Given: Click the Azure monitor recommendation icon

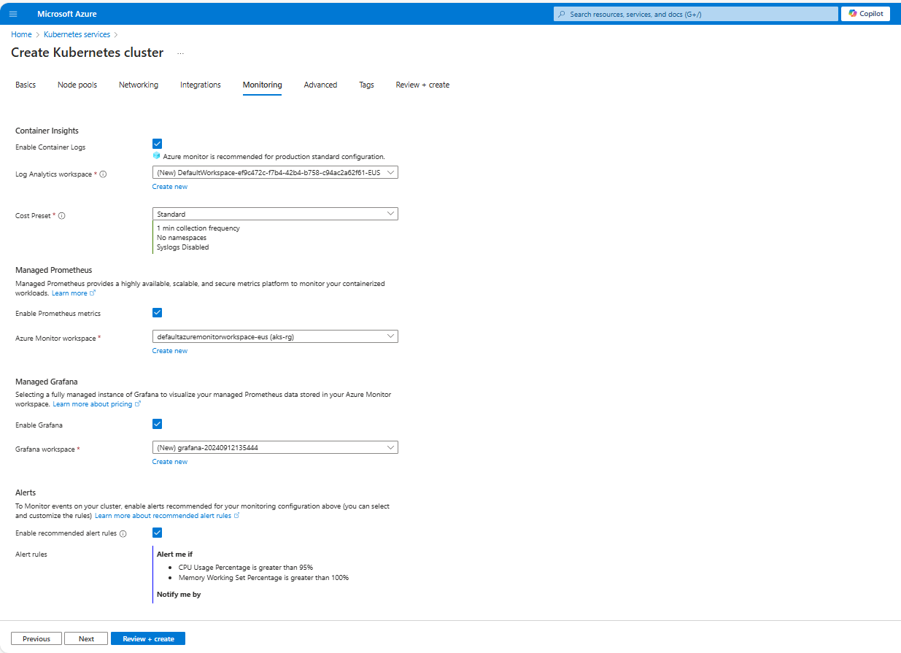Looking at the screenshot, I should click(156, 156).
